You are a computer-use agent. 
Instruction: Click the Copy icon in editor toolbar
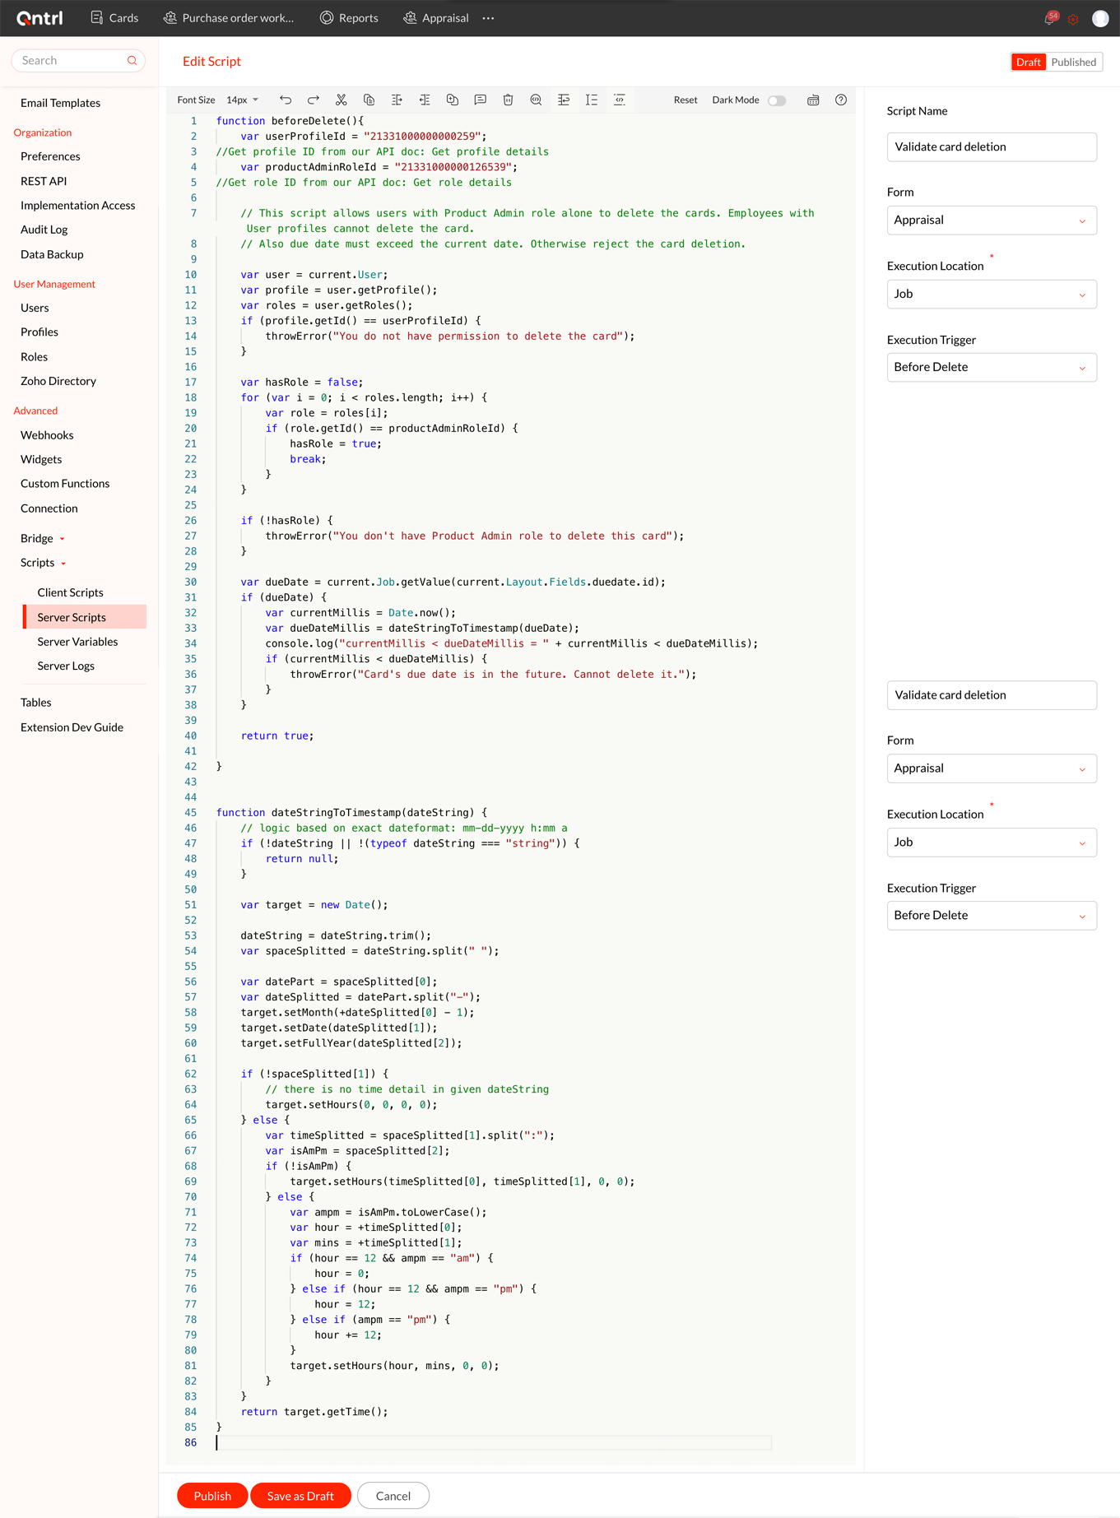pyautogui.click(x=369, y=100)
